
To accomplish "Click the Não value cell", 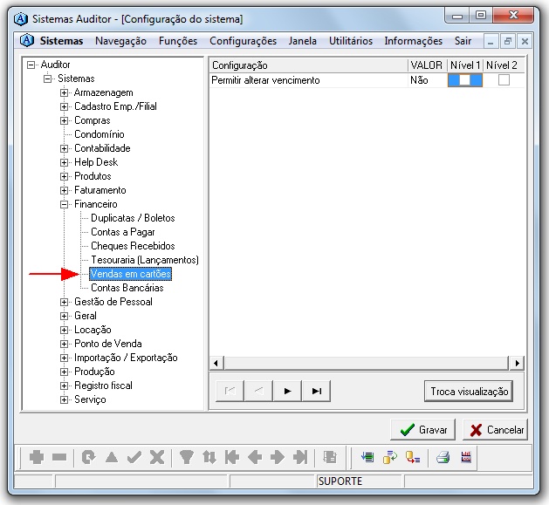I will (x=427, y=80).
